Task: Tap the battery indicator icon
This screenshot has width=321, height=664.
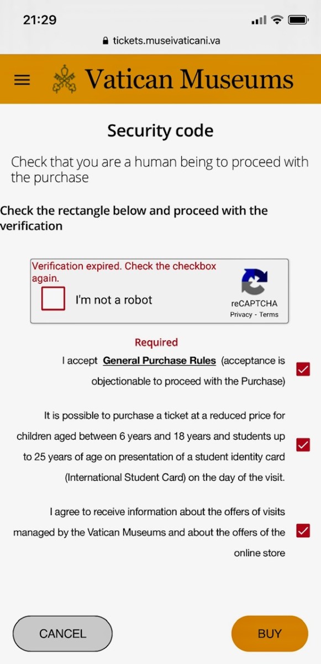Action: click(298, 20)
